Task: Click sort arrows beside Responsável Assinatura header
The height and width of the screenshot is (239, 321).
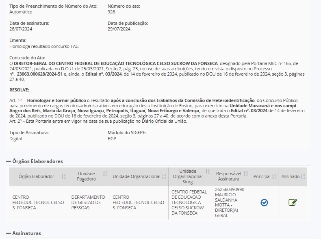Action: click(246, 174)
